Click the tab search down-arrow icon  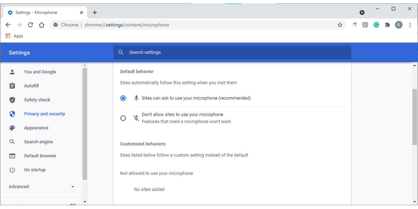(x=362, y=12)
